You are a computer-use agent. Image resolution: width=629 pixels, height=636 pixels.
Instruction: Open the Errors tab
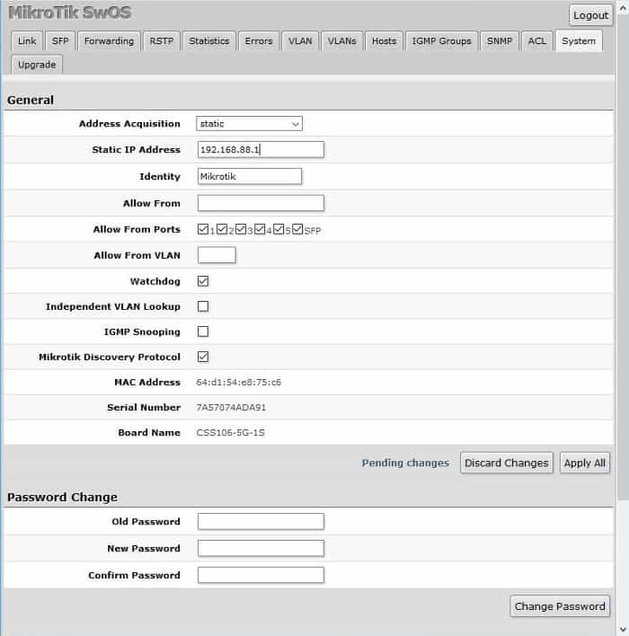[259, 41]
